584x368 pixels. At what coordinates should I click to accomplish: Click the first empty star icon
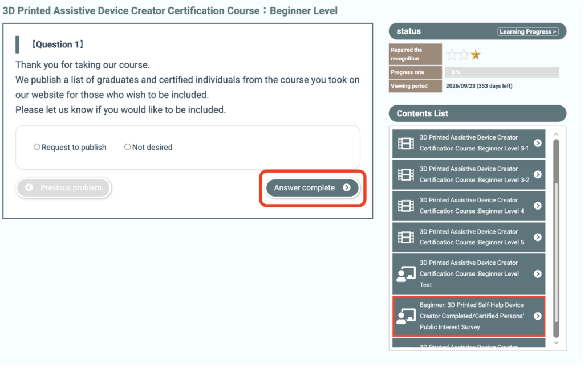click(452, 55)
